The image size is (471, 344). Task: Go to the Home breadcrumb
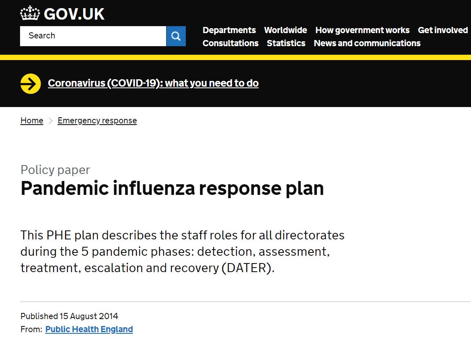point(32,121)
